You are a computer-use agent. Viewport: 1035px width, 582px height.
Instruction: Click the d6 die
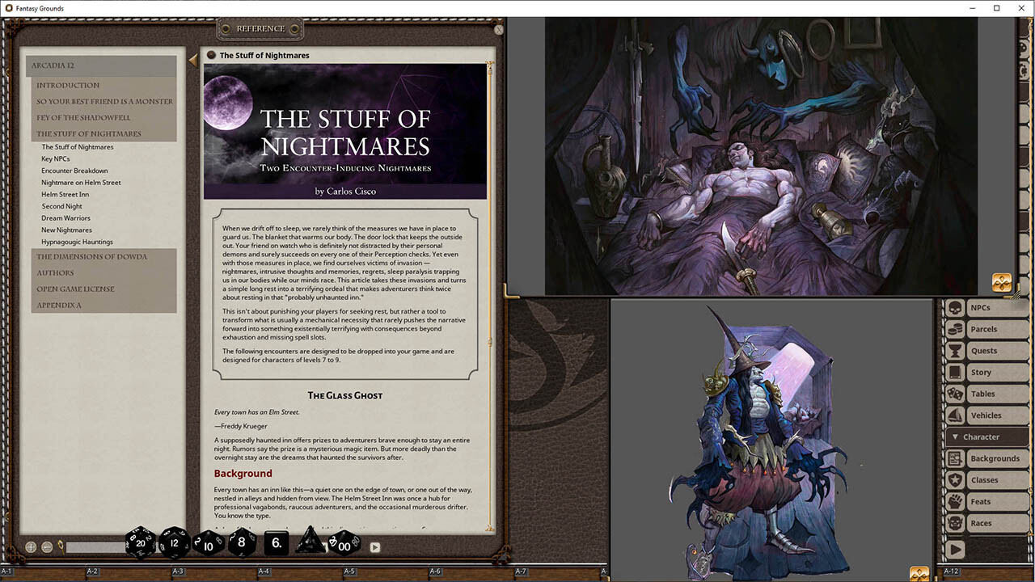[277, 543]
